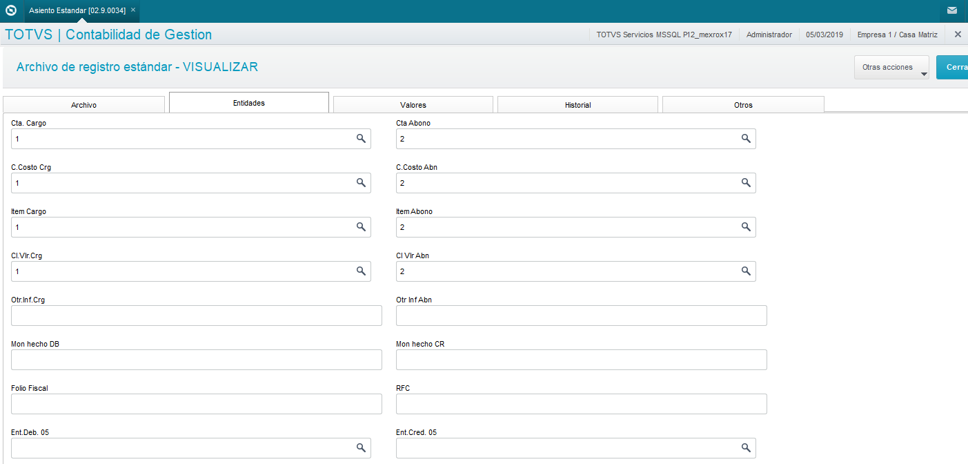Screen dimensions: 968x464
Task: Click the TOTVS logo icon in top-left
Action: tap(11, 10)
